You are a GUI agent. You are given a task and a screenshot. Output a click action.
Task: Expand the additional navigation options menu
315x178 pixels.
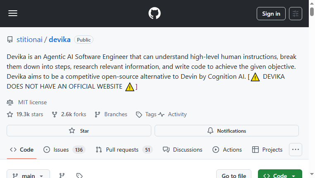coord(295,150)
